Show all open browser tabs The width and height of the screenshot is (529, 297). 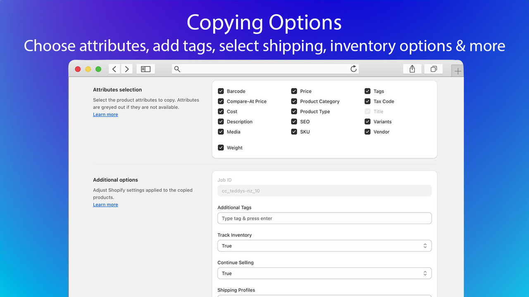tap(433, 68)
